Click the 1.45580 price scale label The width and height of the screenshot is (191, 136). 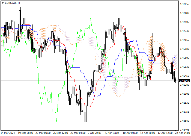click(x=184, y=121)
